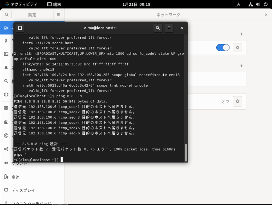Screen dimensions: 272x205
Task: Select the Online Accounts icon in sidebar
Action: [6, 135]
